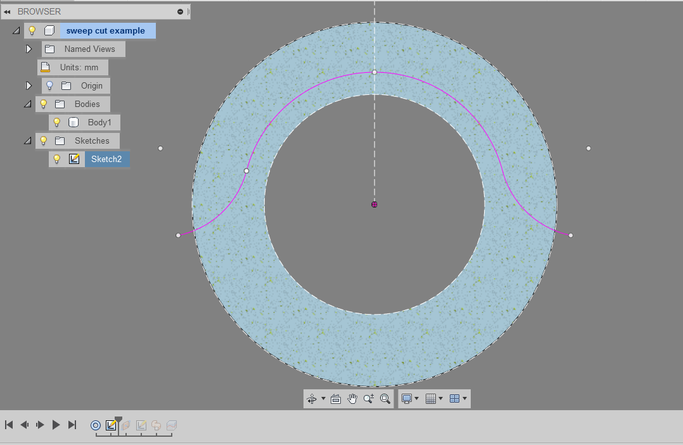Select Sketch2 in the browser
Image resolution: width=683 pixels, height=445 pixels.
107,160
